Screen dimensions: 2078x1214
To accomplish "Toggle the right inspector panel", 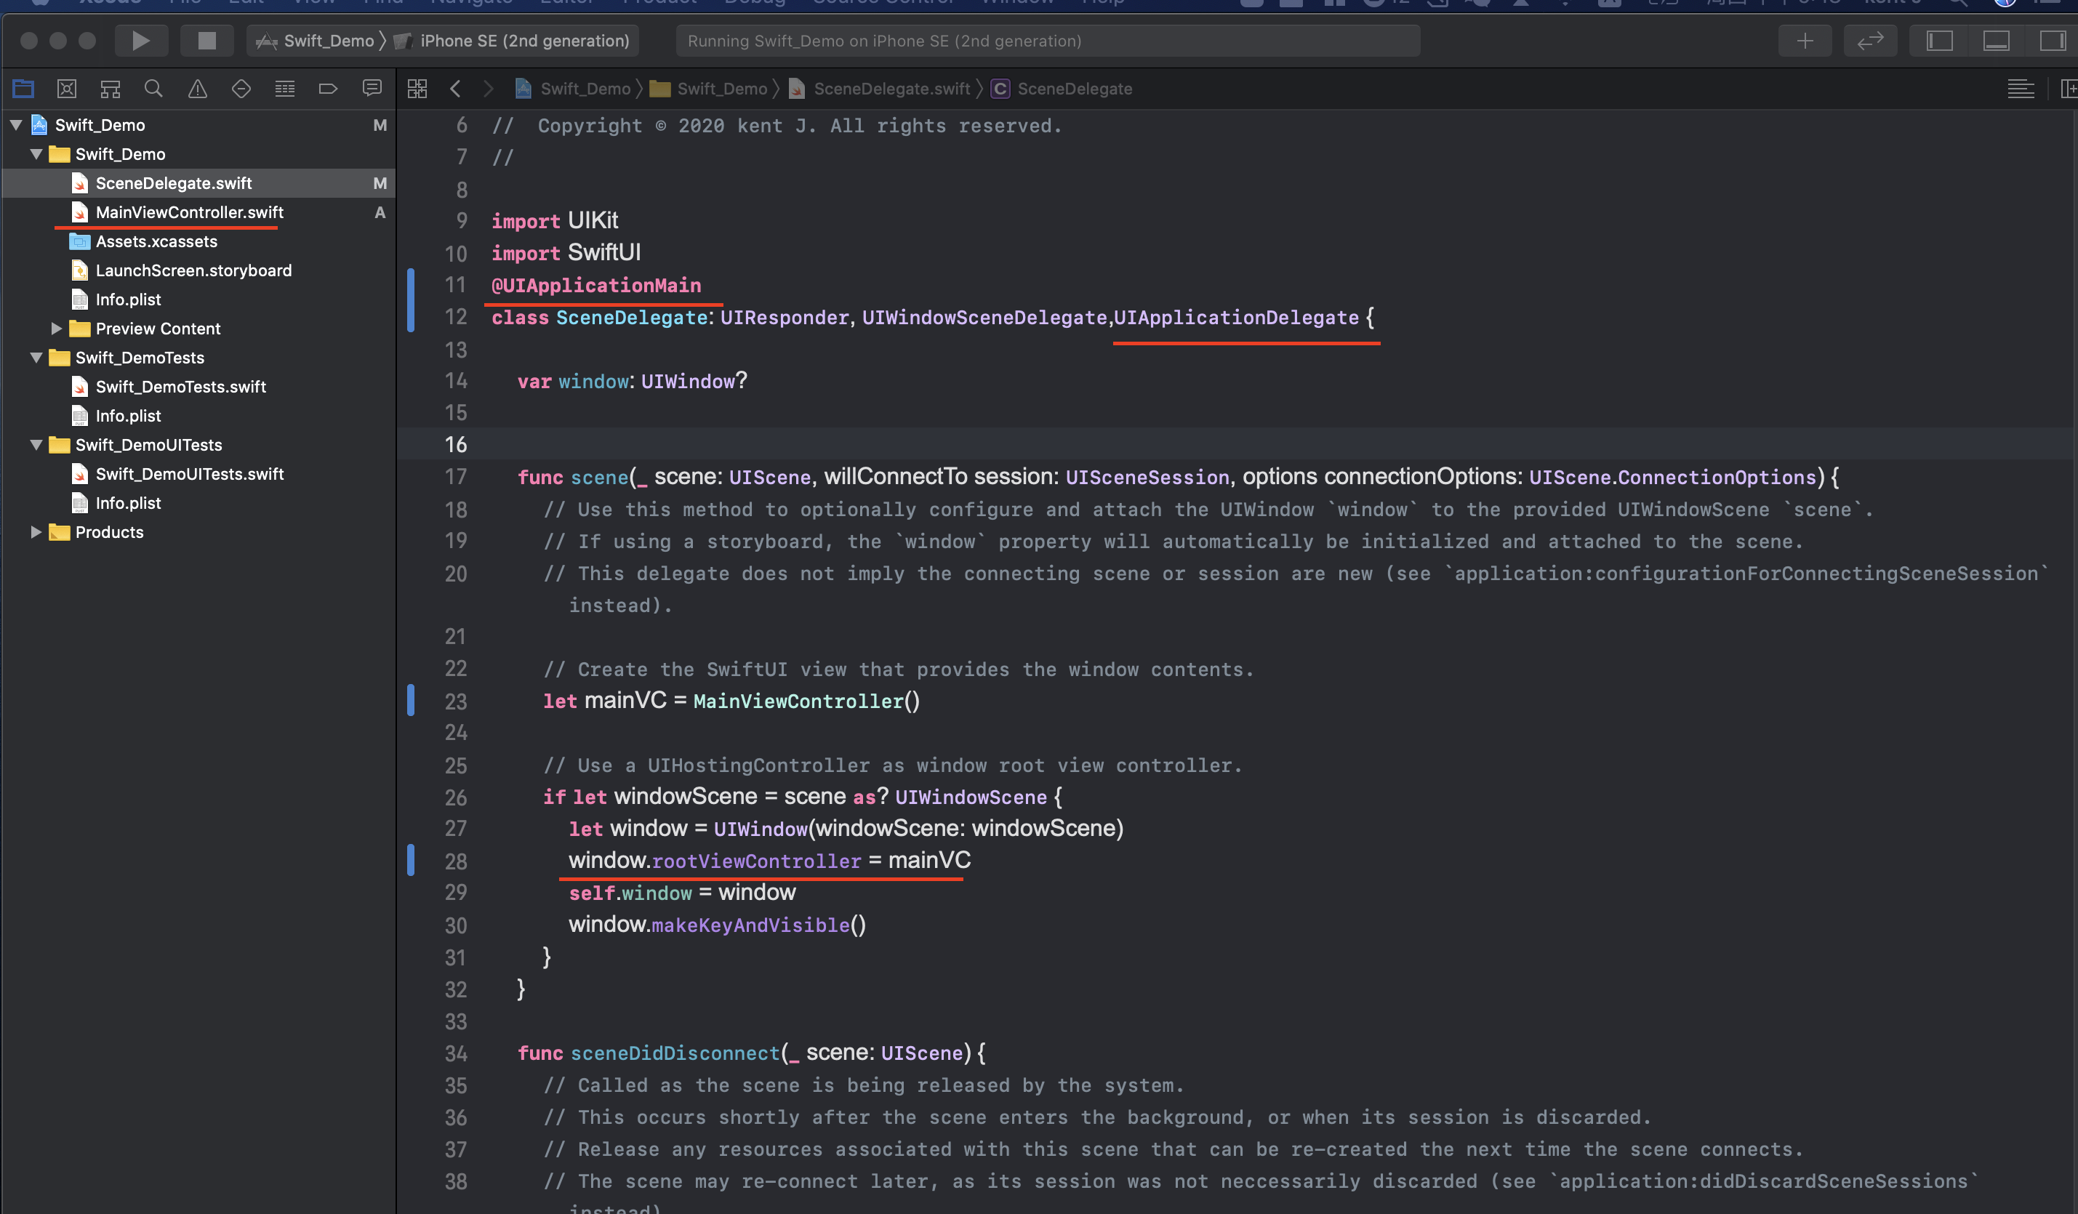I will (2052, 41).
